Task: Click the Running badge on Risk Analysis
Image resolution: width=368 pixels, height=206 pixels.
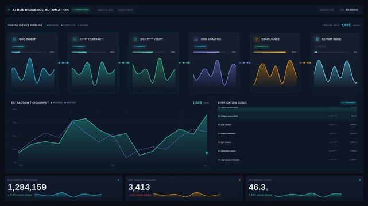Action: click(200, 46)
